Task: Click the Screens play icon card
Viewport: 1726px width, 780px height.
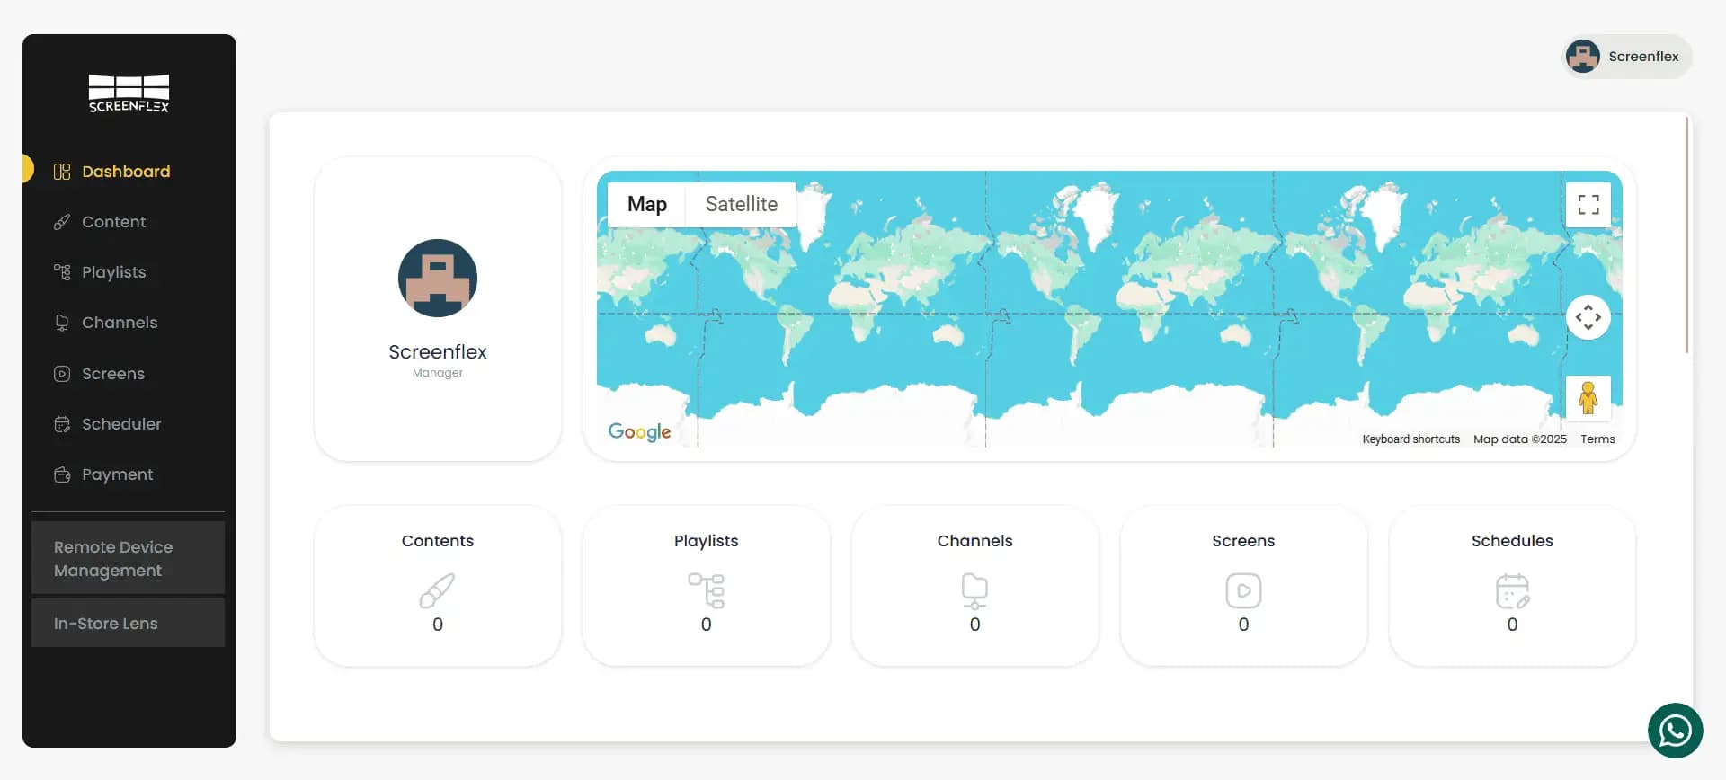Action: 1243,590
